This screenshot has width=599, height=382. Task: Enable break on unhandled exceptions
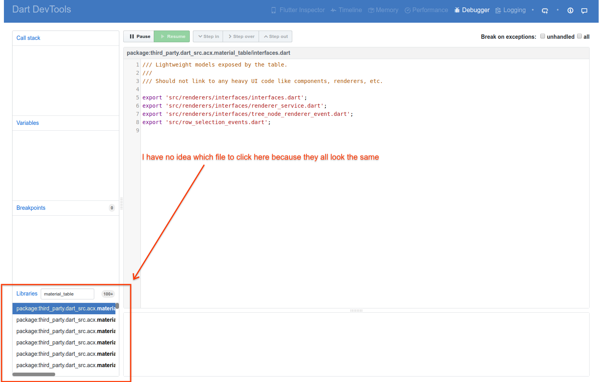click(543, 36)
